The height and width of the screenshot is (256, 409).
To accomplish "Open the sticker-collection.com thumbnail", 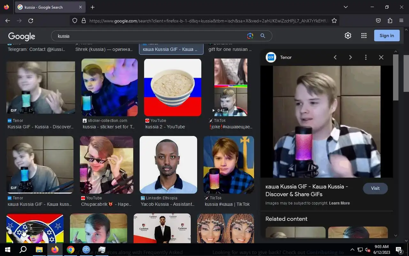I will click(110, 87).
